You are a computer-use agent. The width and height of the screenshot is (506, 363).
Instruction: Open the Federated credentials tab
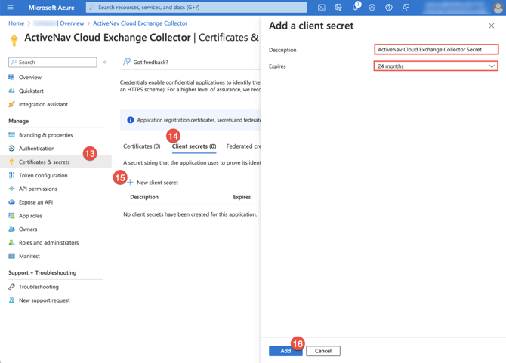243,146
